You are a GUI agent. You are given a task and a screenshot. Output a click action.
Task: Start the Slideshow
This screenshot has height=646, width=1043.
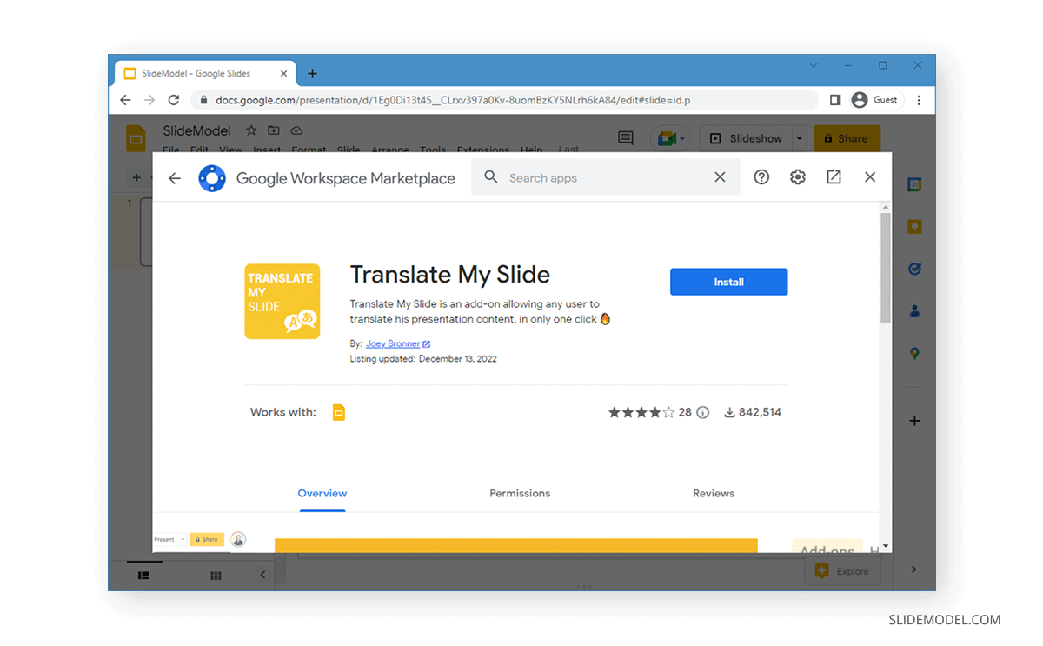click(745, 138)
